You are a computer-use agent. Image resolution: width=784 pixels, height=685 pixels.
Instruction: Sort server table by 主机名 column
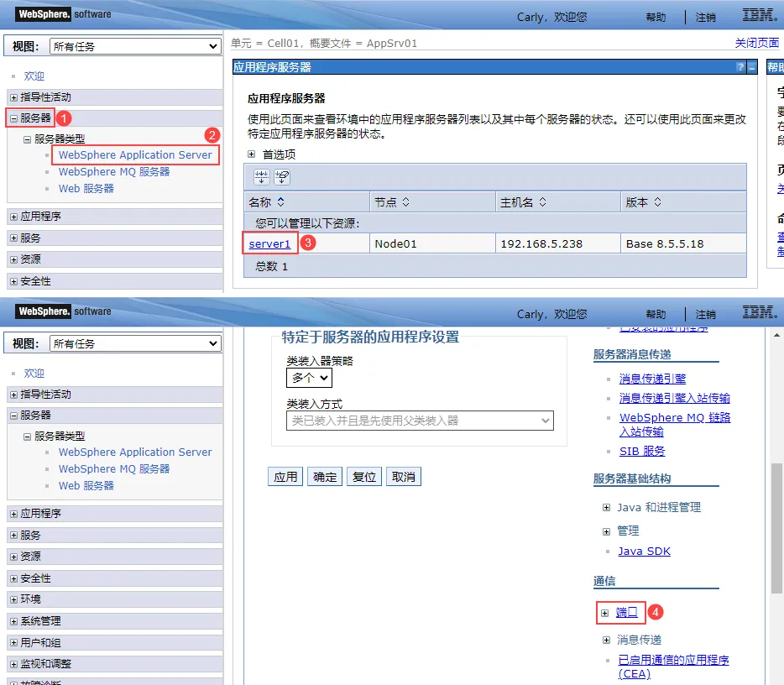pyautogui.click(x=542, y=202)
